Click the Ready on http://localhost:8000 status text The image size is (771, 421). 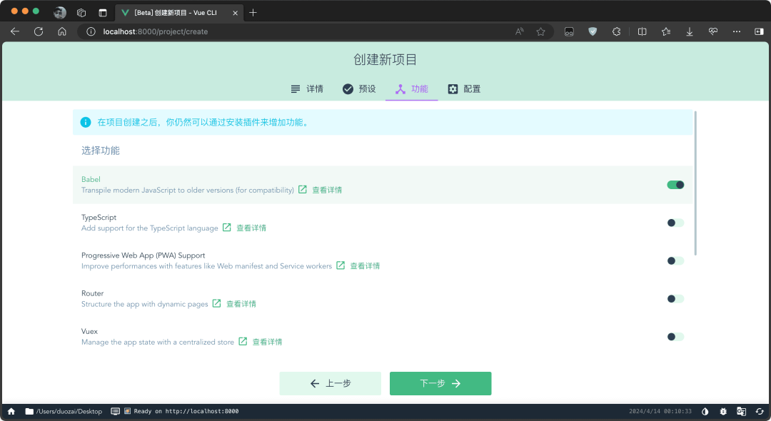pos(186,411)
